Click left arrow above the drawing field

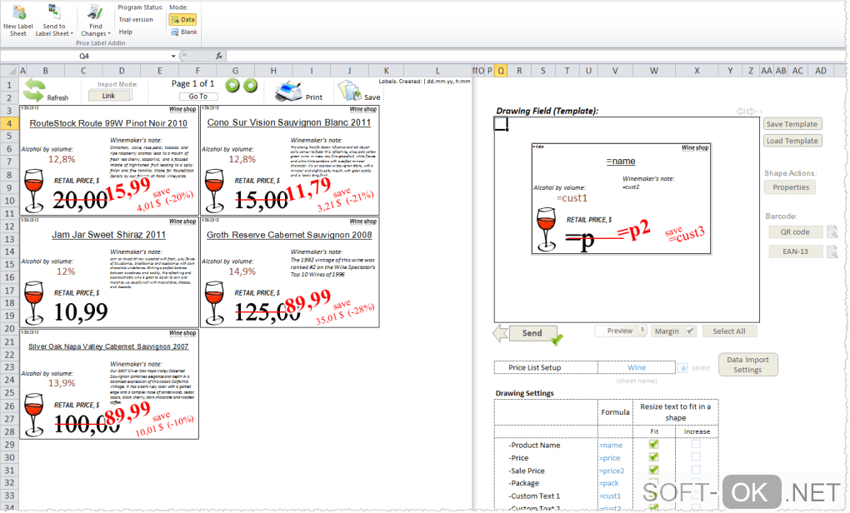(x=740, y=111)
